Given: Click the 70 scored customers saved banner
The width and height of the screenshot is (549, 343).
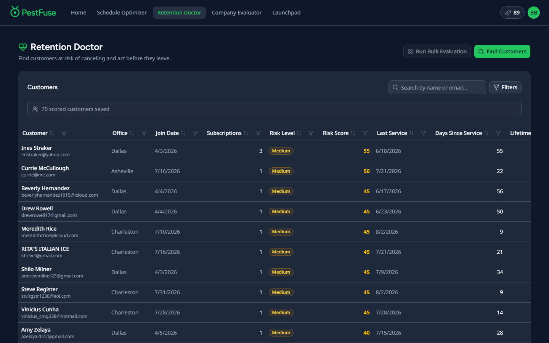Looking at the screenshot, I should click(x=274, y=109).
